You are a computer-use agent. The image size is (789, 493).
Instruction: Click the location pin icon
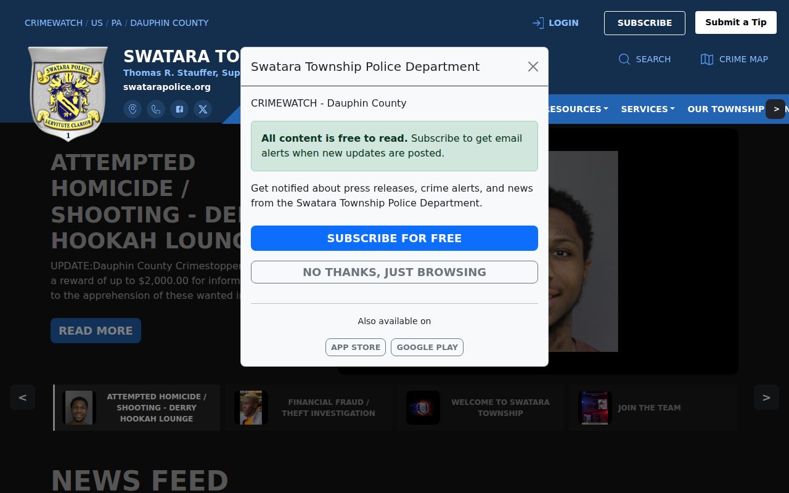point(133,109)
